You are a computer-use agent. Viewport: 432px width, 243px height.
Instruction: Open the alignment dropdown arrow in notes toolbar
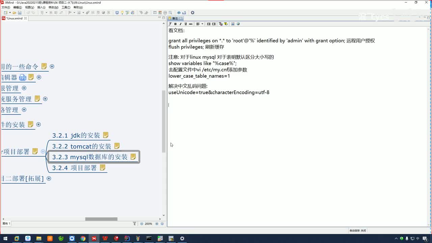tap(202, 24)
